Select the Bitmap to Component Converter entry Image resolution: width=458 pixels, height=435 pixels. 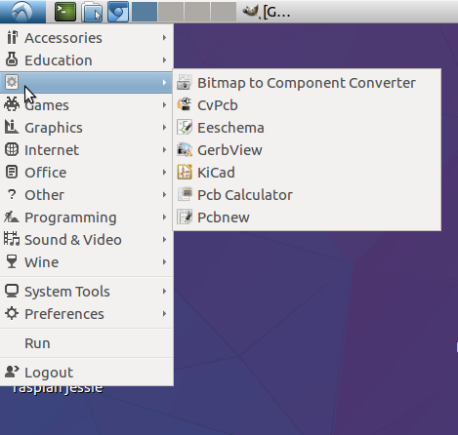(307, 83)
